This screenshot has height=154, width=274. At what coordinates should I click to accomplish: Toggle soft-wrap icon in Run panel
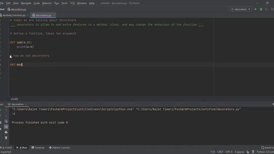[x=6, y=121]
